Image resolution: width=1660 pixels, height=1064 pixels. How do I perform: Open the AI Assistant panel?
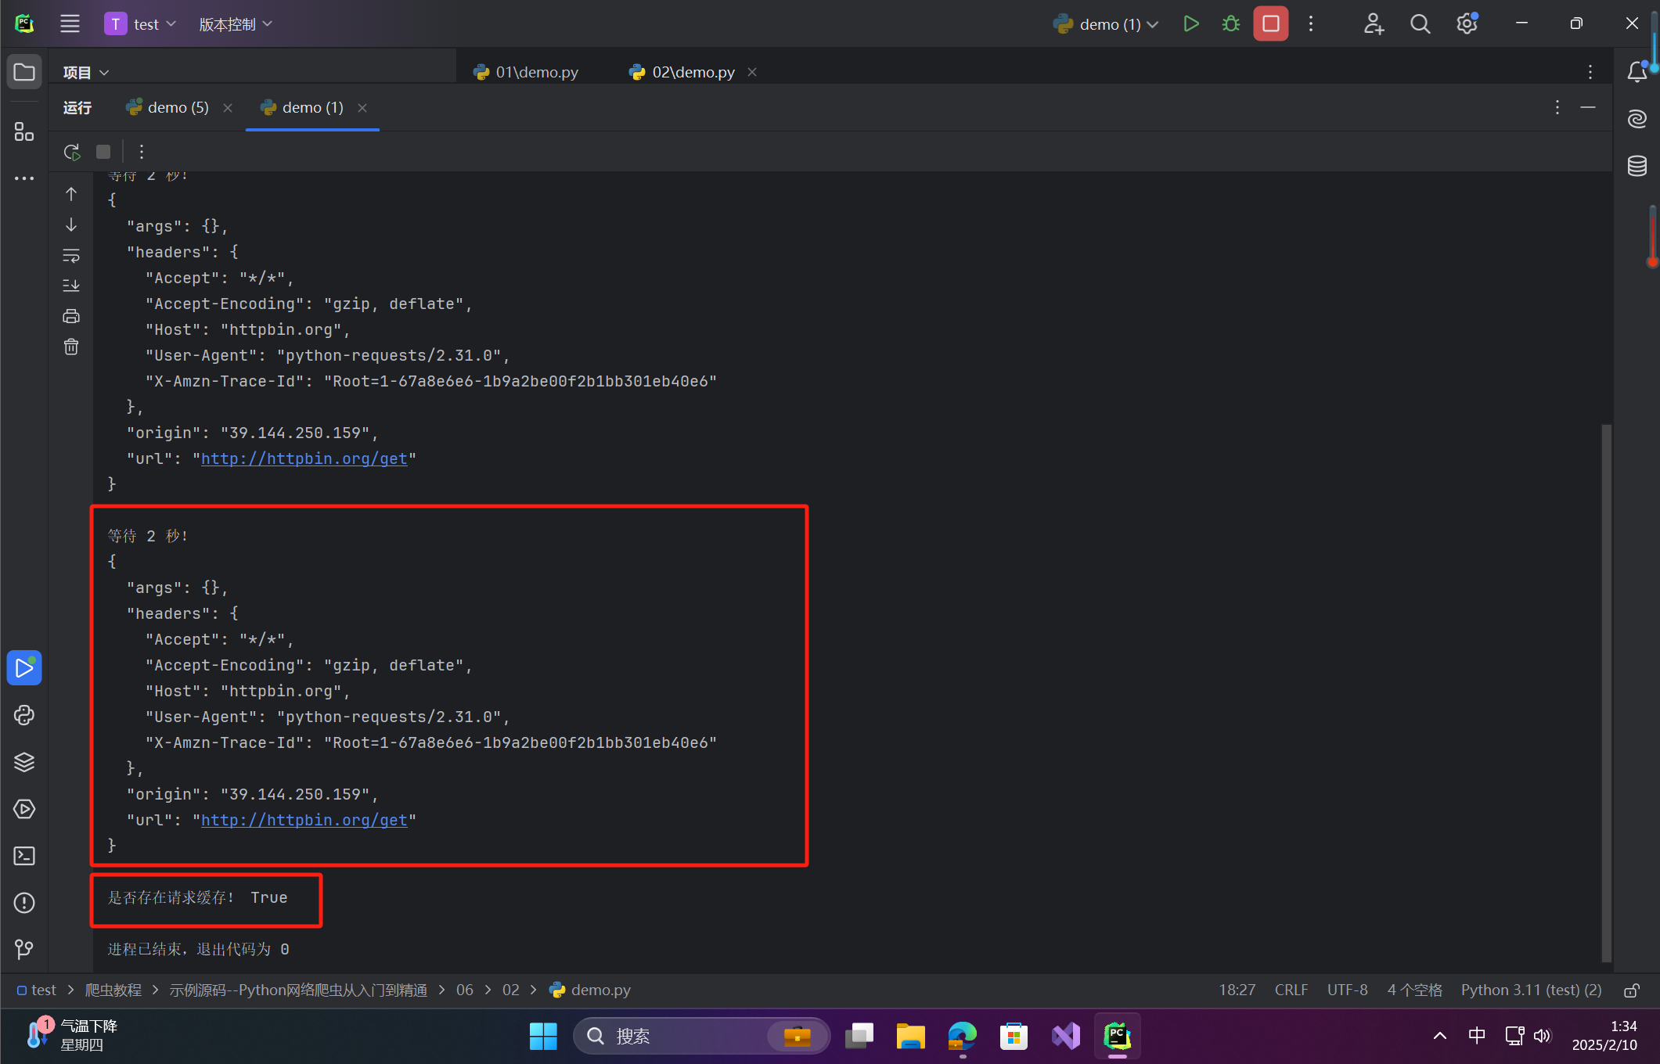(1638, 118)
